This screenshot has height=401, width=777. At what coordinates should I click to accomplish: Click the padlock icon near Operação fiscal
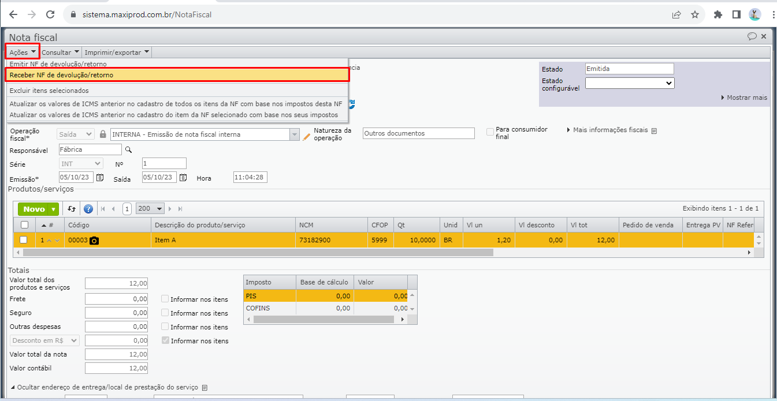point(103,134)
